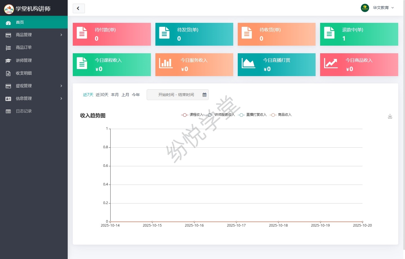Click the 今日直播打赏 area chart icon
This screenshot has width=405, height=259.
(x=248, y=63)
